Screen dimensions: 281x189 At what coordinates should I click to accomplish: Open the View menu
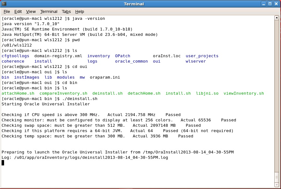pos(31,12)
